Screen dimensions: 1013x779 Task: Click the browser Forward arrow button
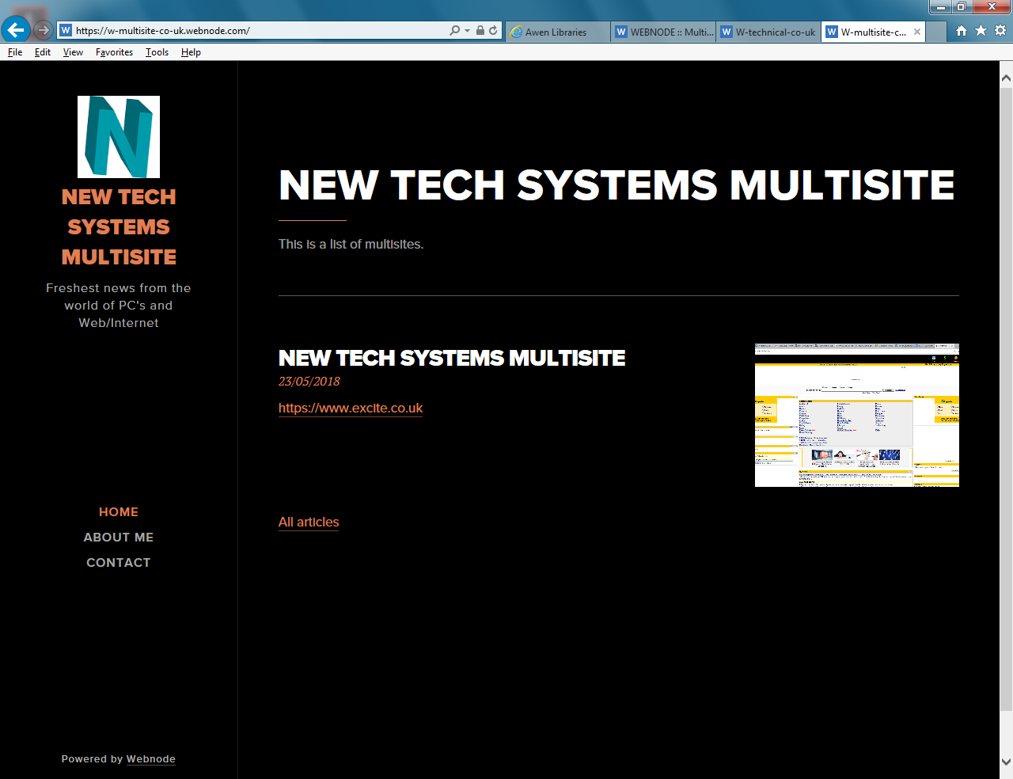click(x=43, y=30)
